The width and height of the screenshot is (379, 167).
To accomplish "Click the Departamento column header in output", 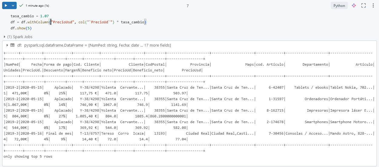I will [x=315, y=64].
